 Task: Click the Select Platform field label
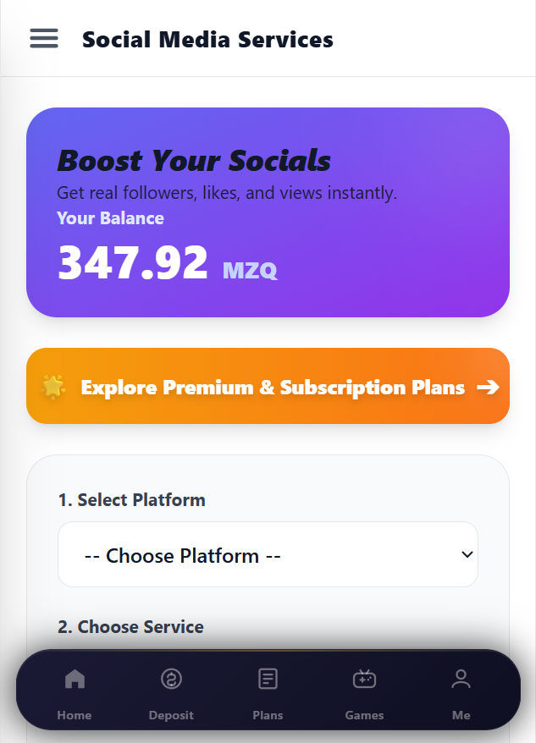pos(131,500)
